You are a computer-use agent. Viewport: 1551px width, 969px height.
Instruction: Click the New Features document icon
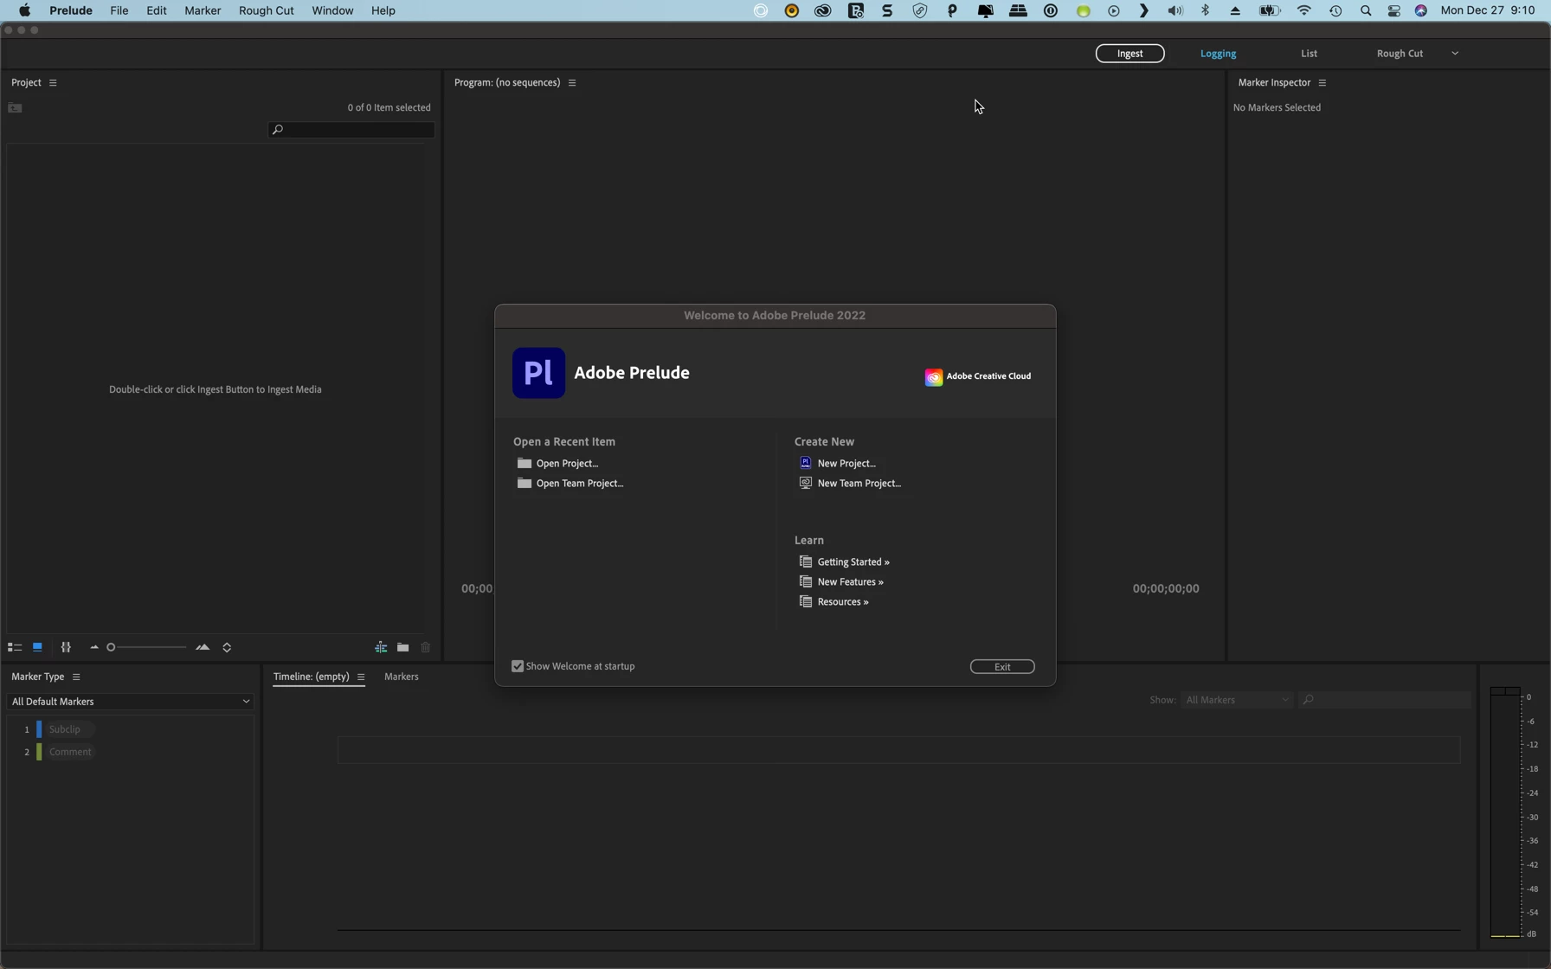[x=806, y=581]
